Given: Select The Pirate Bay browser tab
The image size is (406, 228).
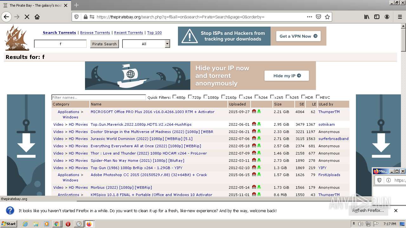Looking at the screenshot, I should (35, 5).
